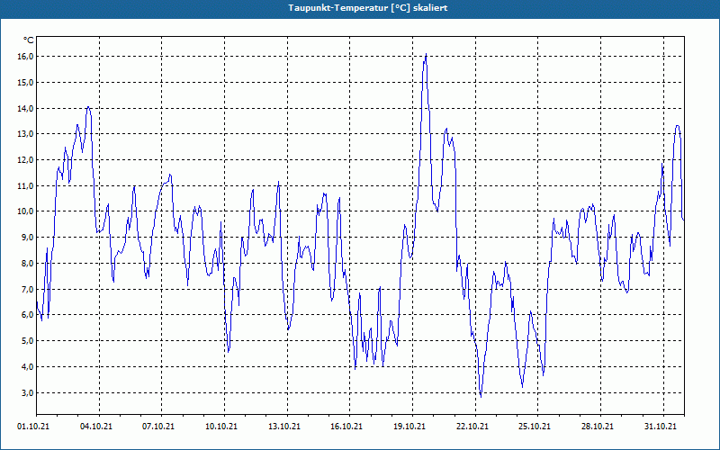Click the 19.10.21 date label
Image resolution: width=720 pixels, height=450 pixels.
pos(409,427)
